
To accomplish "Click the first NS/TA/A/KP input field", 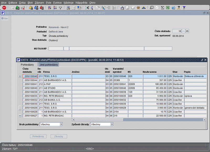I will pyautogui.click(x=56, y=48).
